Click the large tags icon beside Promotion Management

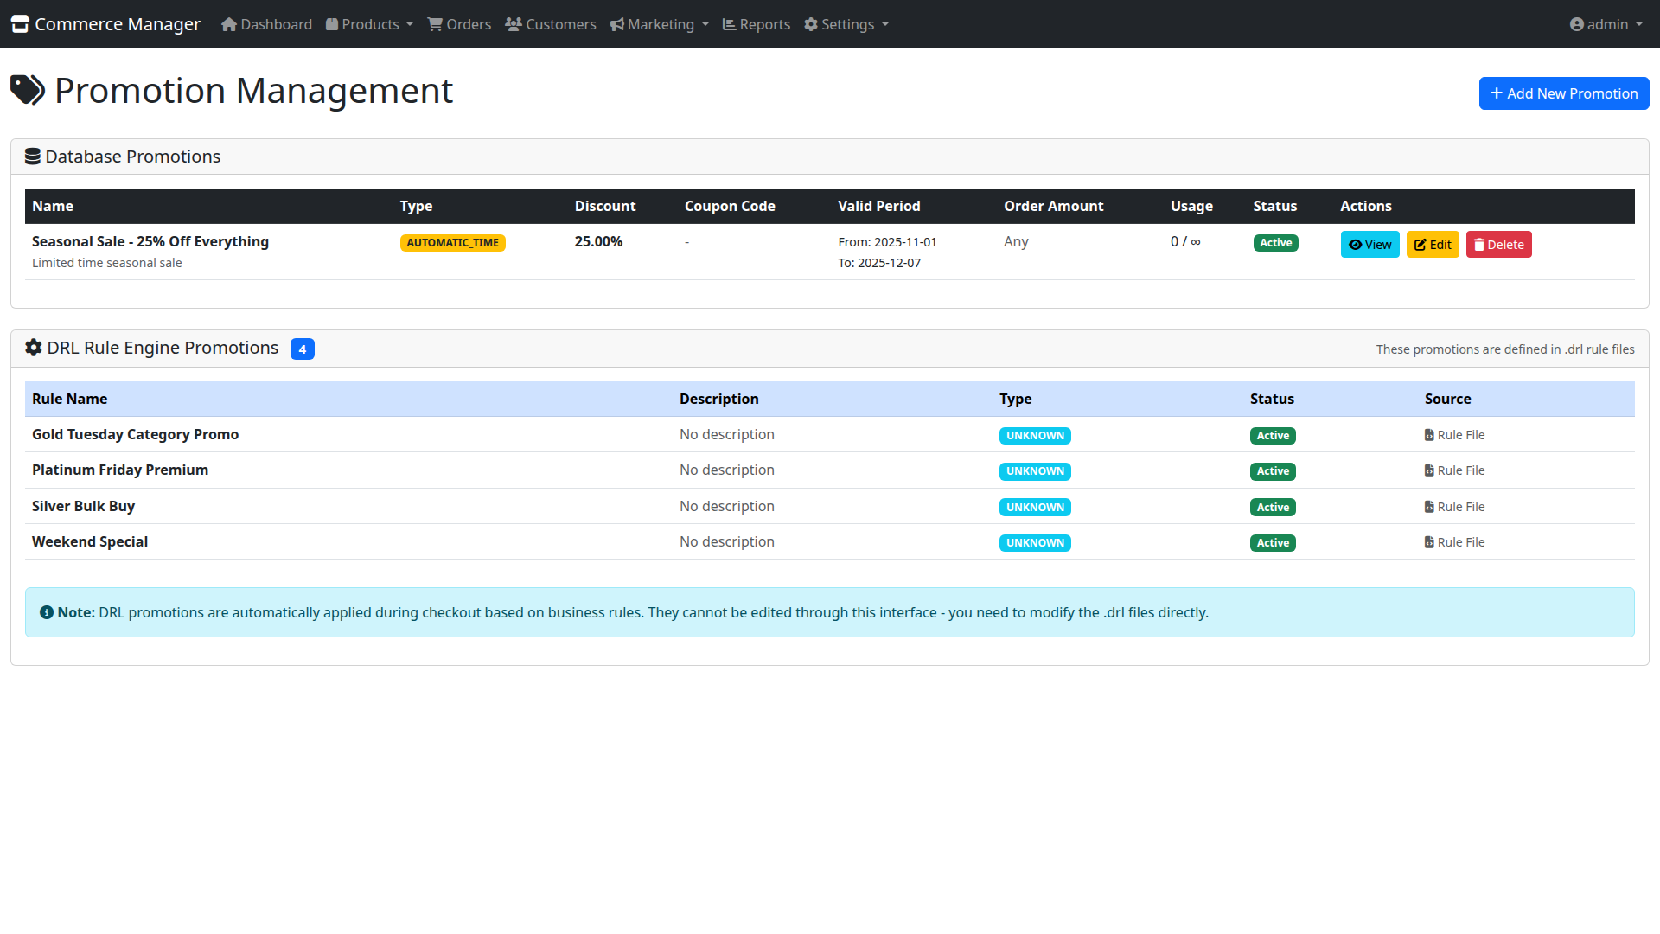point(28,90)
